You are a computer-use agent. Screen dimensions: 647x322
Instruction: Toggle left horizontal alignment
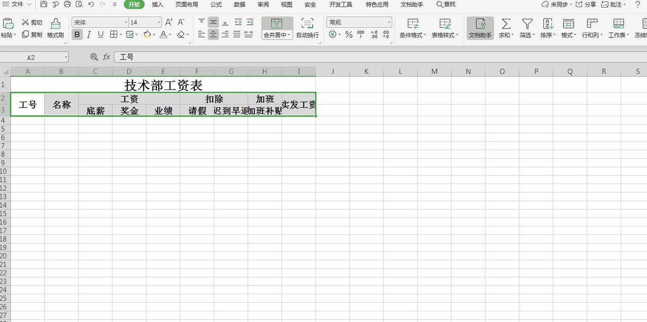(x=202, y=34)
